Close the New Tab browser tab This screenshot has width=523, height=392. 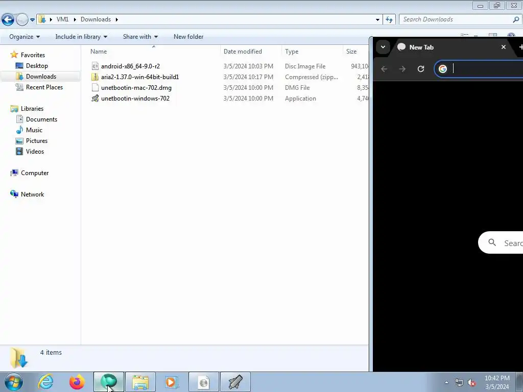(x=503, y=47)
